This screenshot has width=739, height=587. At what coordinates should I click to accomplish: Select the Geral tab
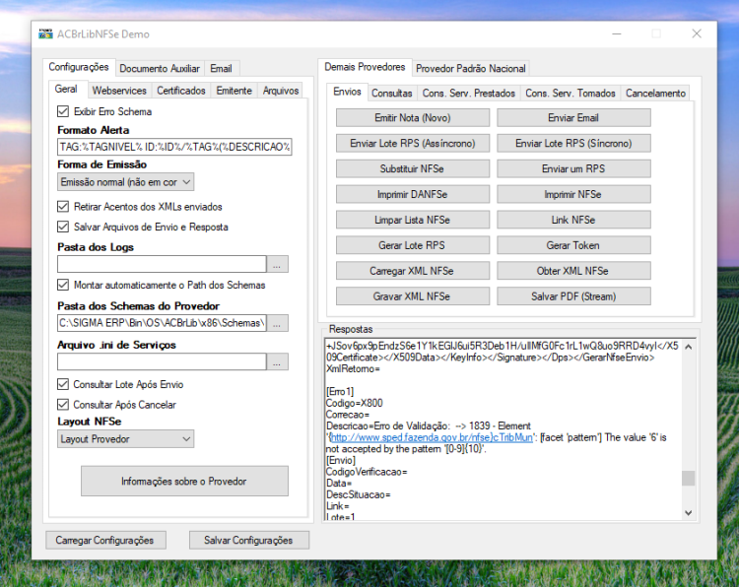click(66, 89)
